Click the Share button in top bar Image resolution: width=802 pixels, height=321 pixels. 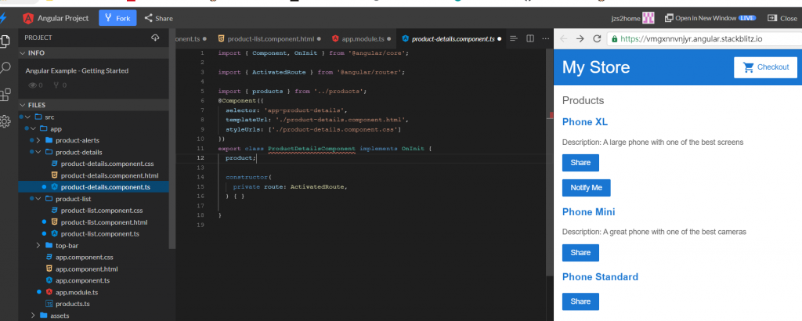coord(158,18)
